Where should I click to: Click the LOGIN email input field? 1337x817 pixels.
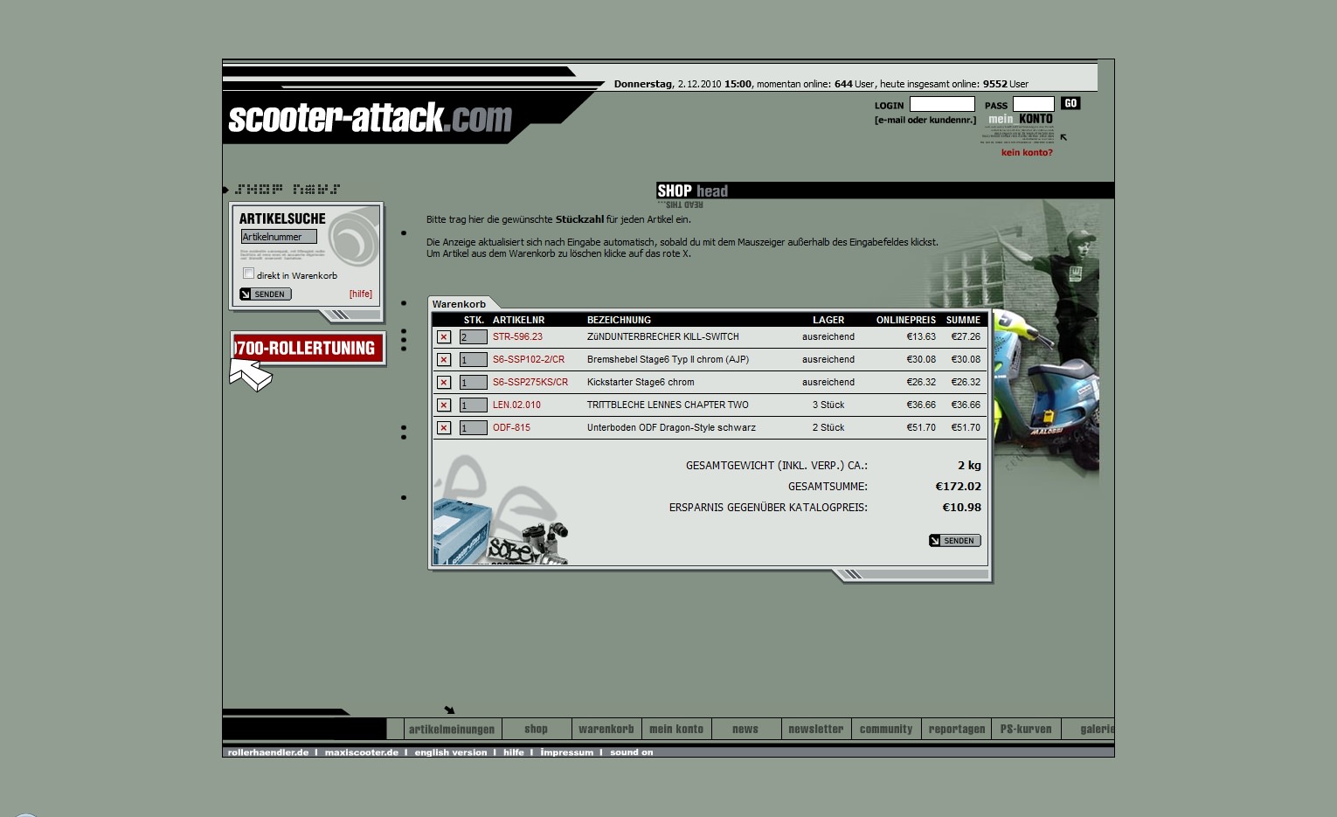[x=942, y=104]
